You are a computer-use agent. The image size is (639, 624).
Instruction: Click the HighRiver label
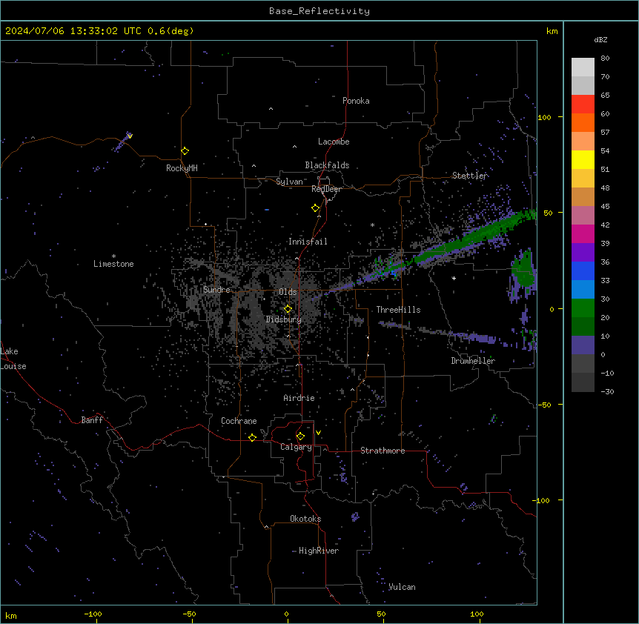pyautogui.click(x=319, y=551)
